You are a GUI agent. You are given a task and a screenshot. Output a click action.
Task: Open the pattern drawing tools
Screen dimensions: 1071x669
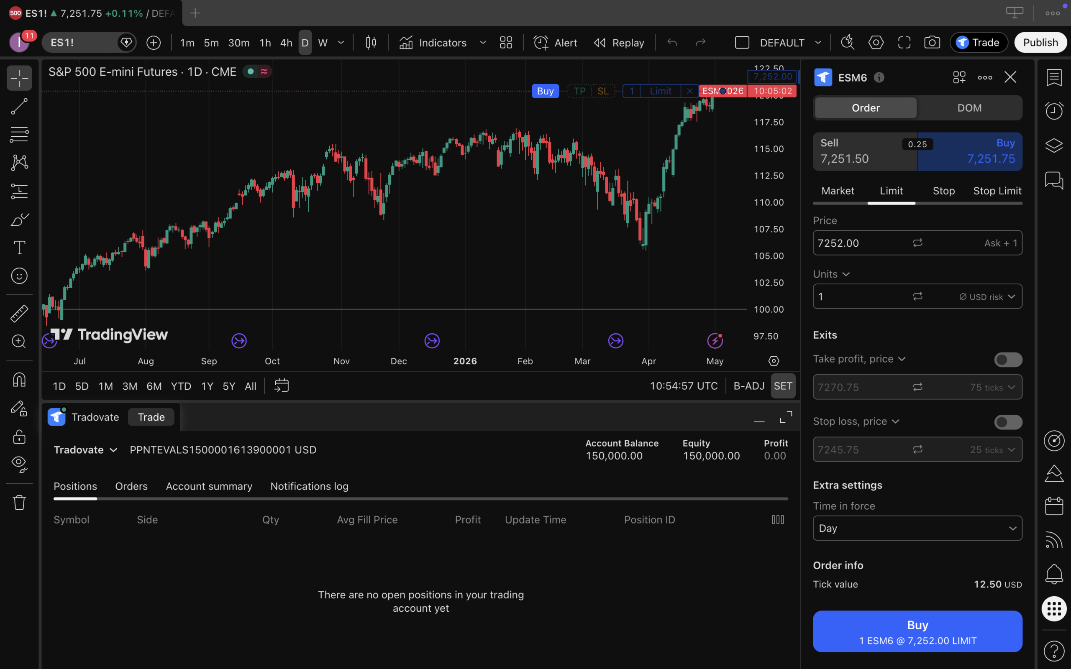19,163
